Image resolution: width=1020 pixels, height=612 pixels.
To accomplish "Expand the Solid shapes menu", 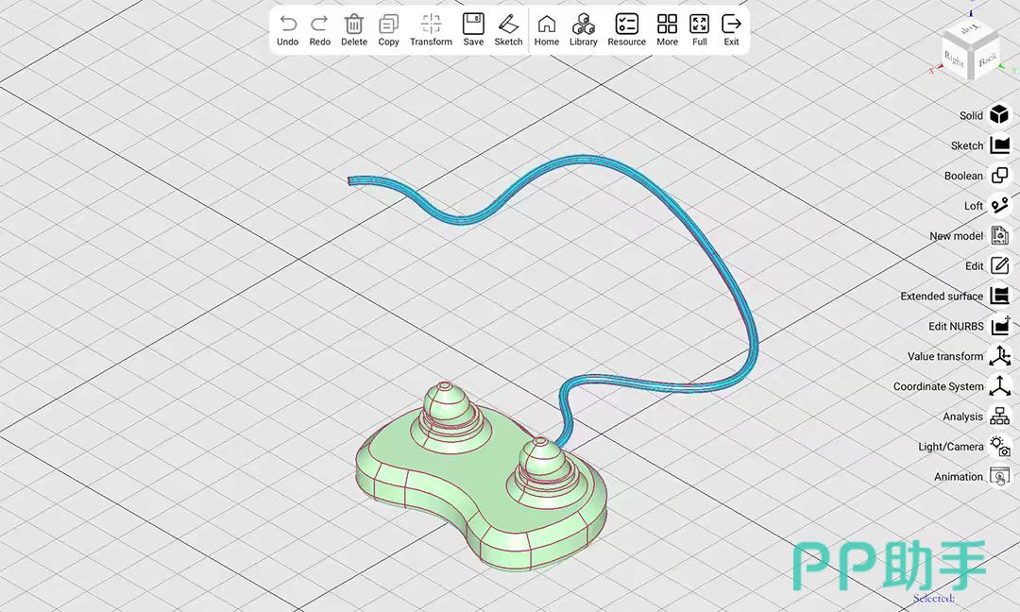I will point(998,115).
